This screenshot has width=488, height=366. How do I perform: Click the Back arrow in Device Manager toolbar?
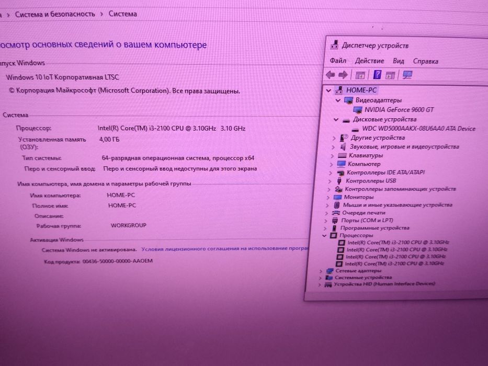(x=330, y=75)
